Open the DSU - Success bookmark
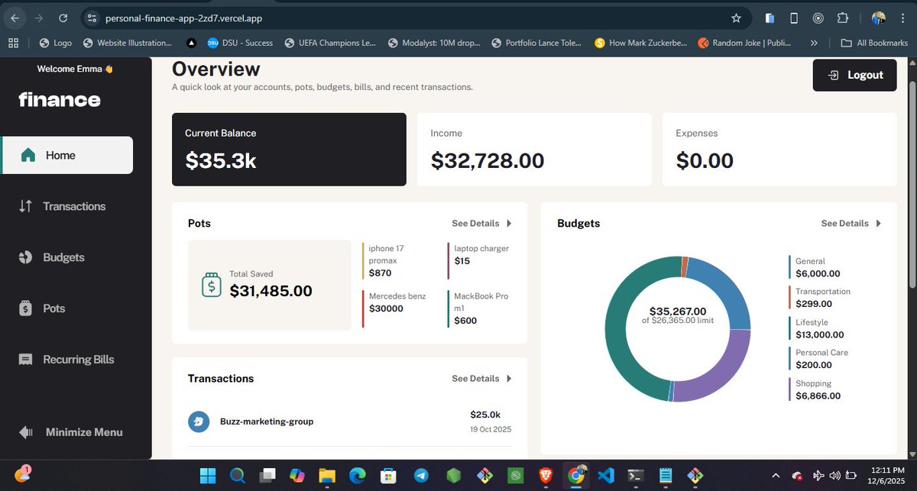The image size is (917, 491). tap(241, 43)
